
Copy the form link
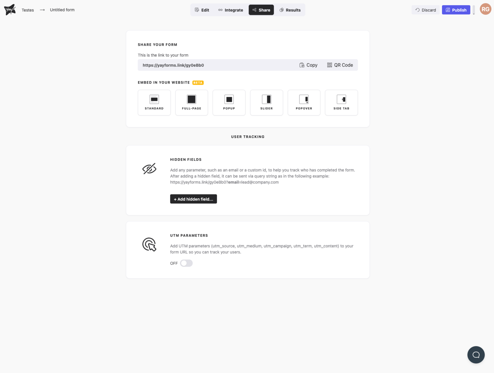pos(308,65)
